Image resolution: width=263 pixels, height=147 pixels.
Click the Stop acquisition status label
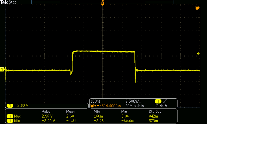pyautogui.click(x=13, y=2)
